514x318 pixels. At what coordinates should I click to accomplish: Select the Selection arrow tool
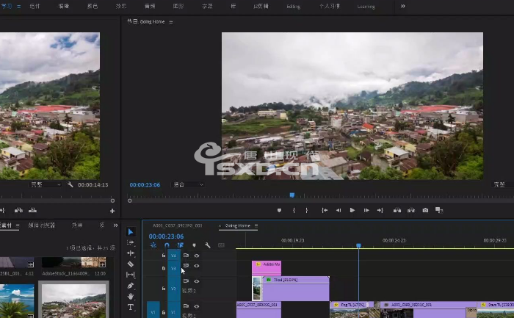[131, 232]
